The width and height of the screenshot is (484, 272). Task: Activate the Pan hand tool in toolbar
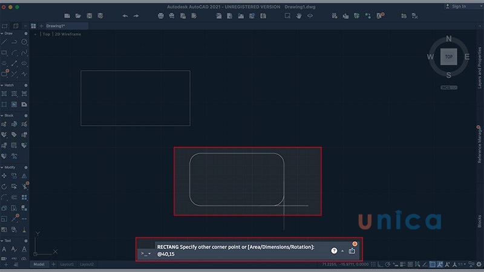click(x=299, y=16)
